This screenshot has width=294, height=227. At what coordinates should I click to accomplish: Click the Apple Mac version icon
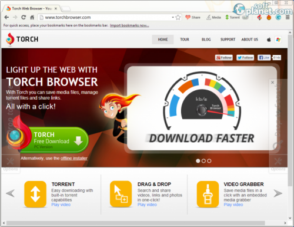click(269, 40)
